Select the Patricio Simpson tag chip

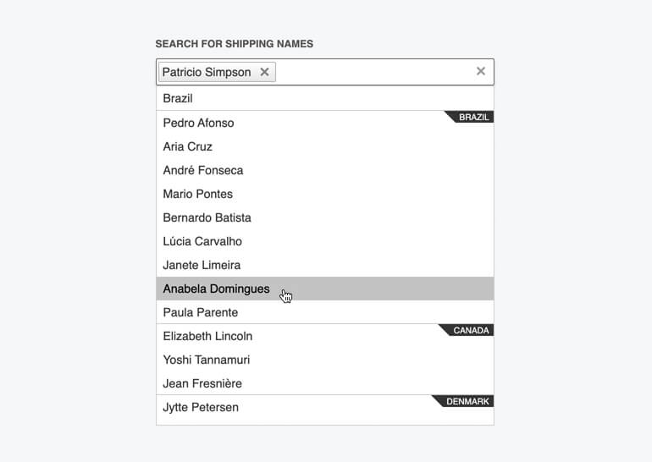pos(207,72)
